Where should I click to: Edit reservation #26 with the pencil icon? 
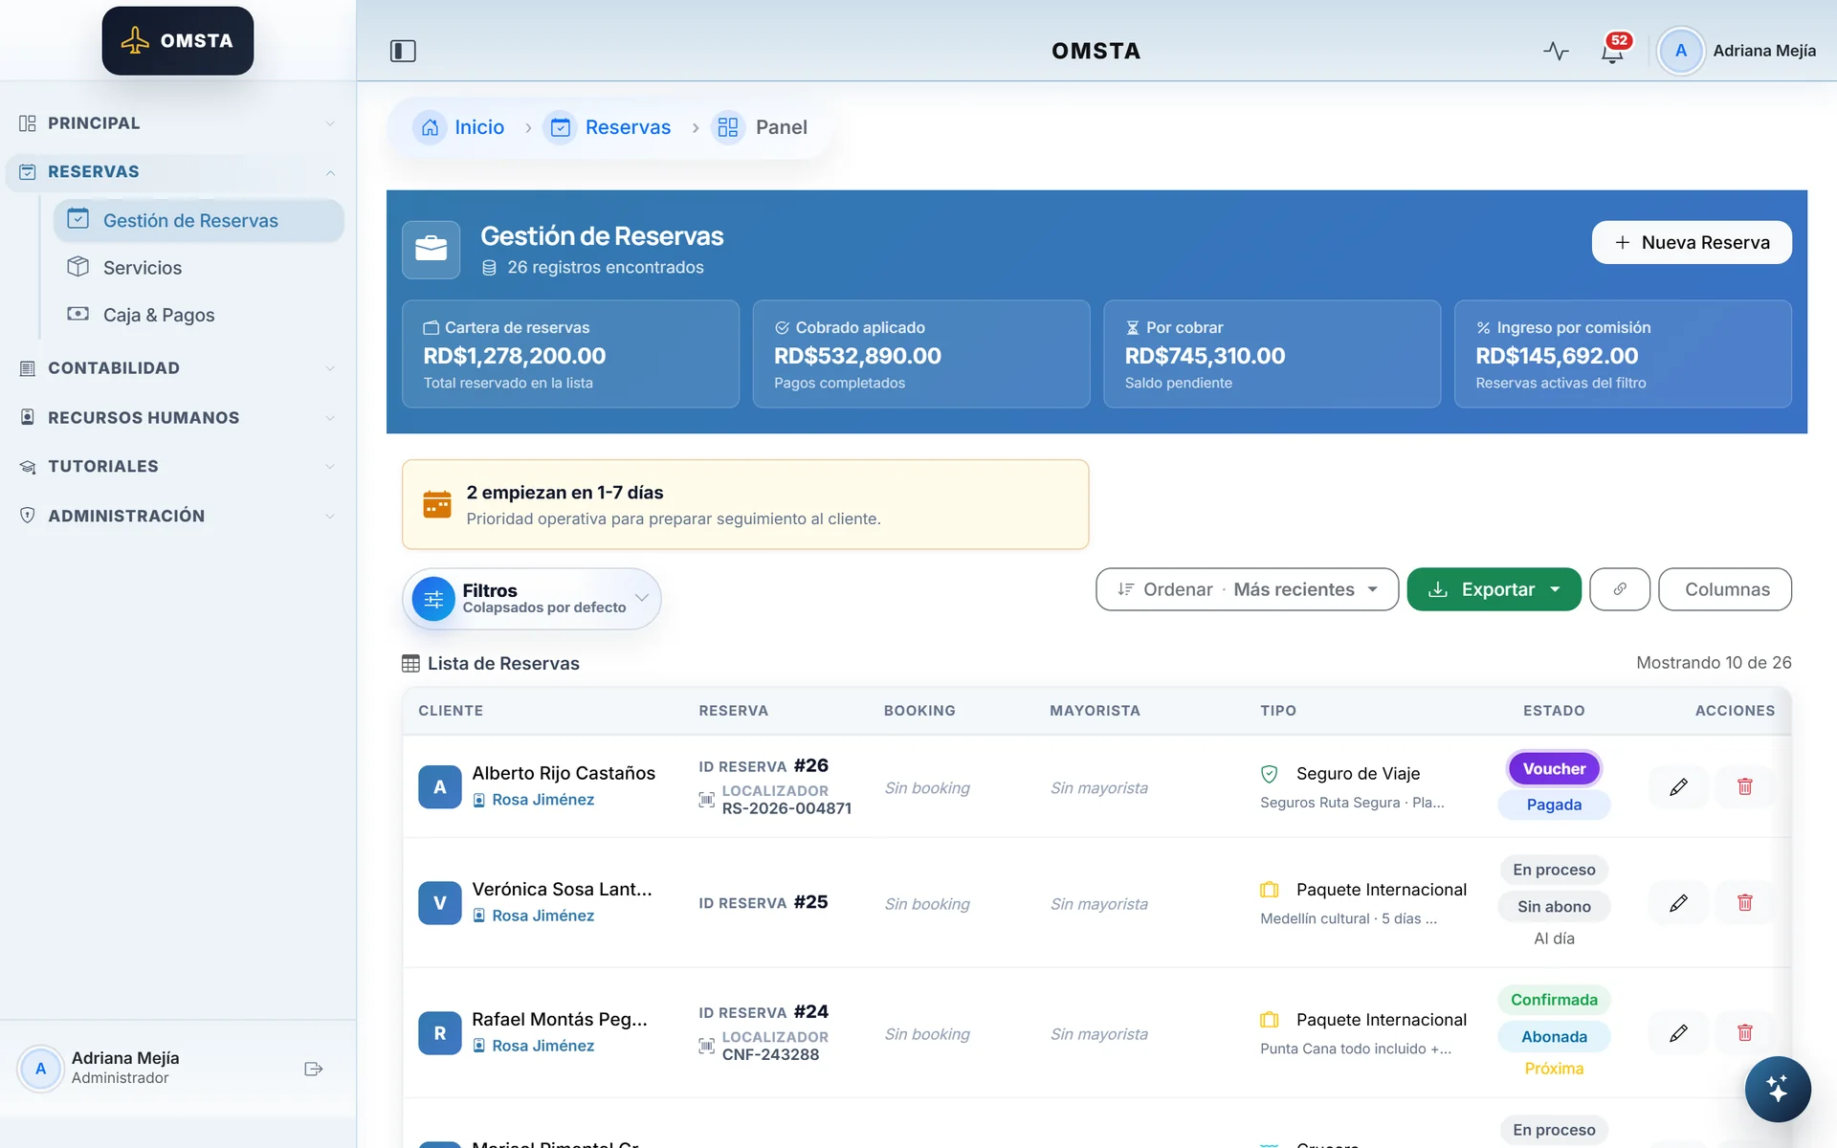[x=1678, y=787]
